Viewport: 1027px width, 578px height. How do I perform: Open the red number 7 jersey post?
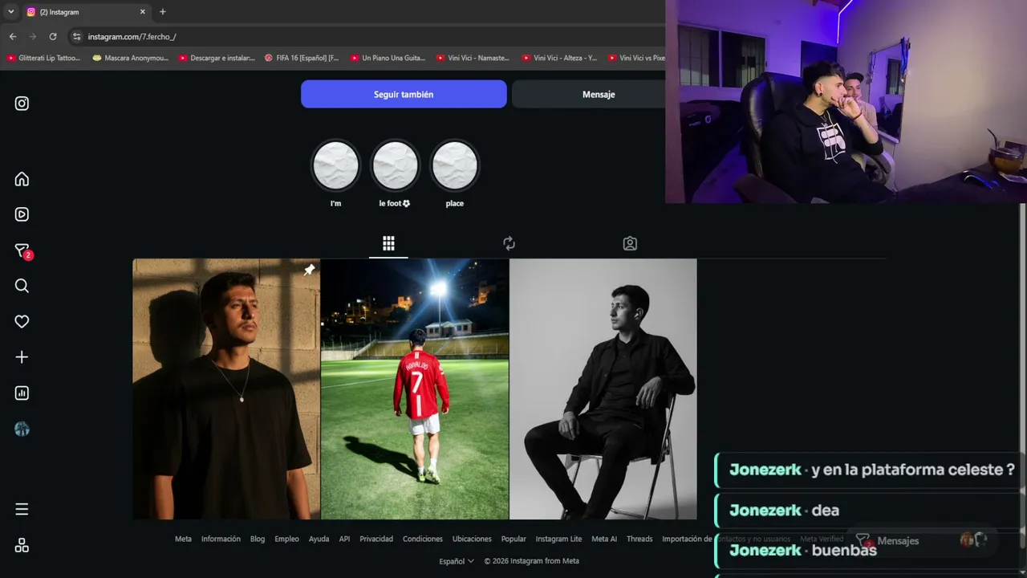click(415, 389)
